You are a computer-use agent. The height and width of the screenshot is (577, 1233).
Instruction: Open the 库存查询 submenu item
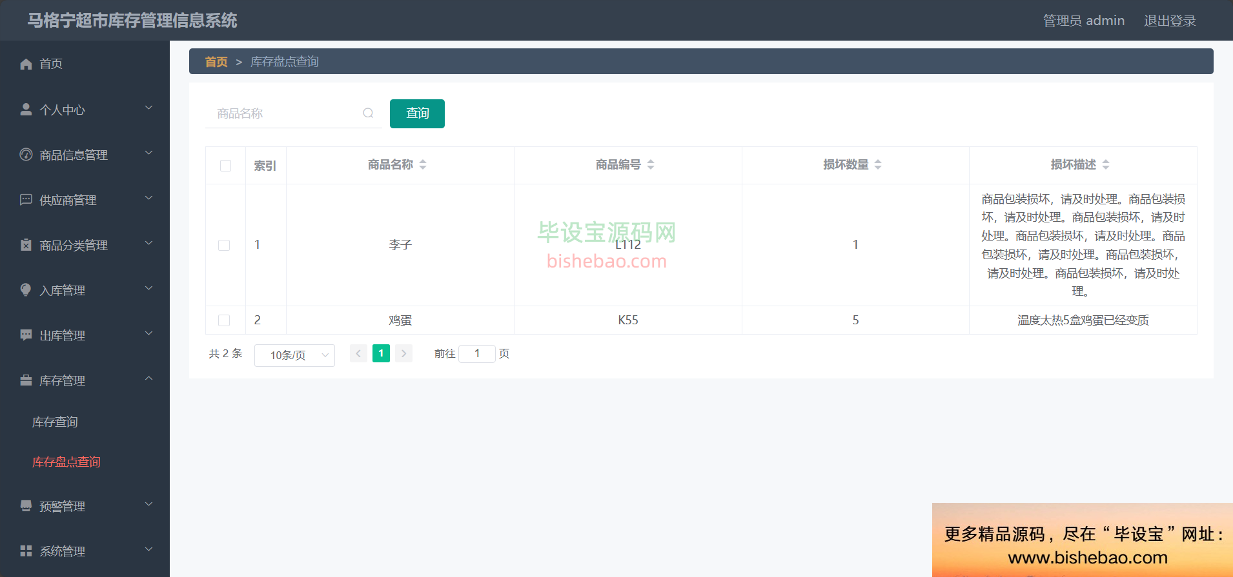pos(55,422)
